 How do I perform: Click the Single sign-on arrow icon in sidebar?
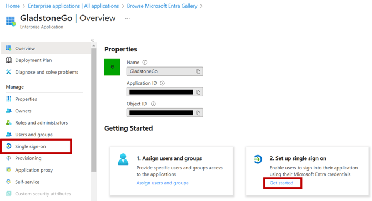click(x=8, y=146)
